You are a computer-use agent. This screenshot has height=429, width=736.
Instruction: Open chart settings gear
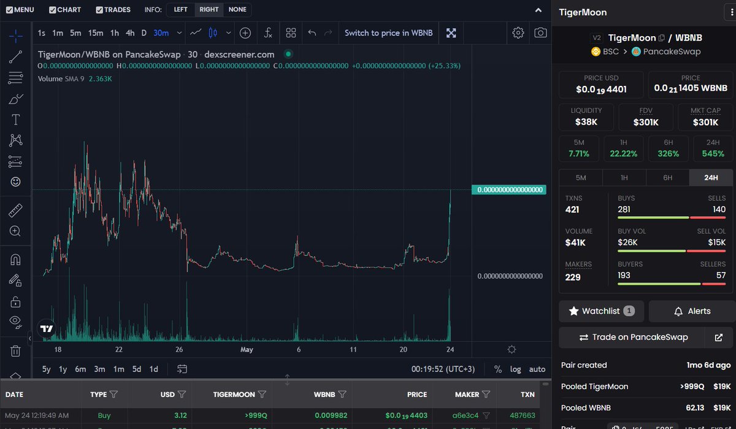pos(518,33)
